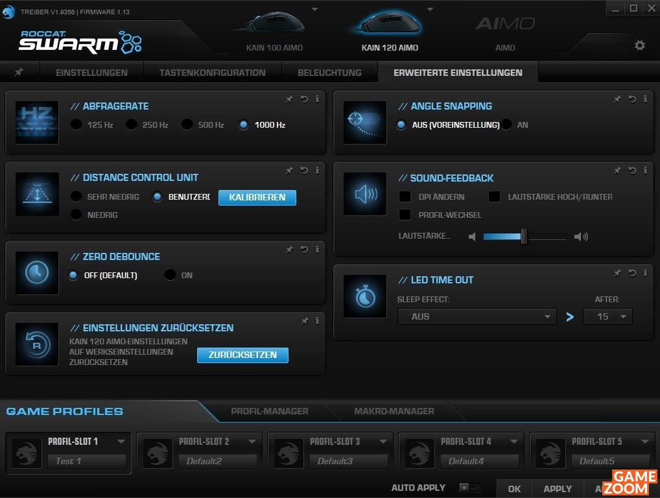Open the Erweiterte Einstellungen tab
This screenshot has width=660, height=498.
[x=458, y=73]
